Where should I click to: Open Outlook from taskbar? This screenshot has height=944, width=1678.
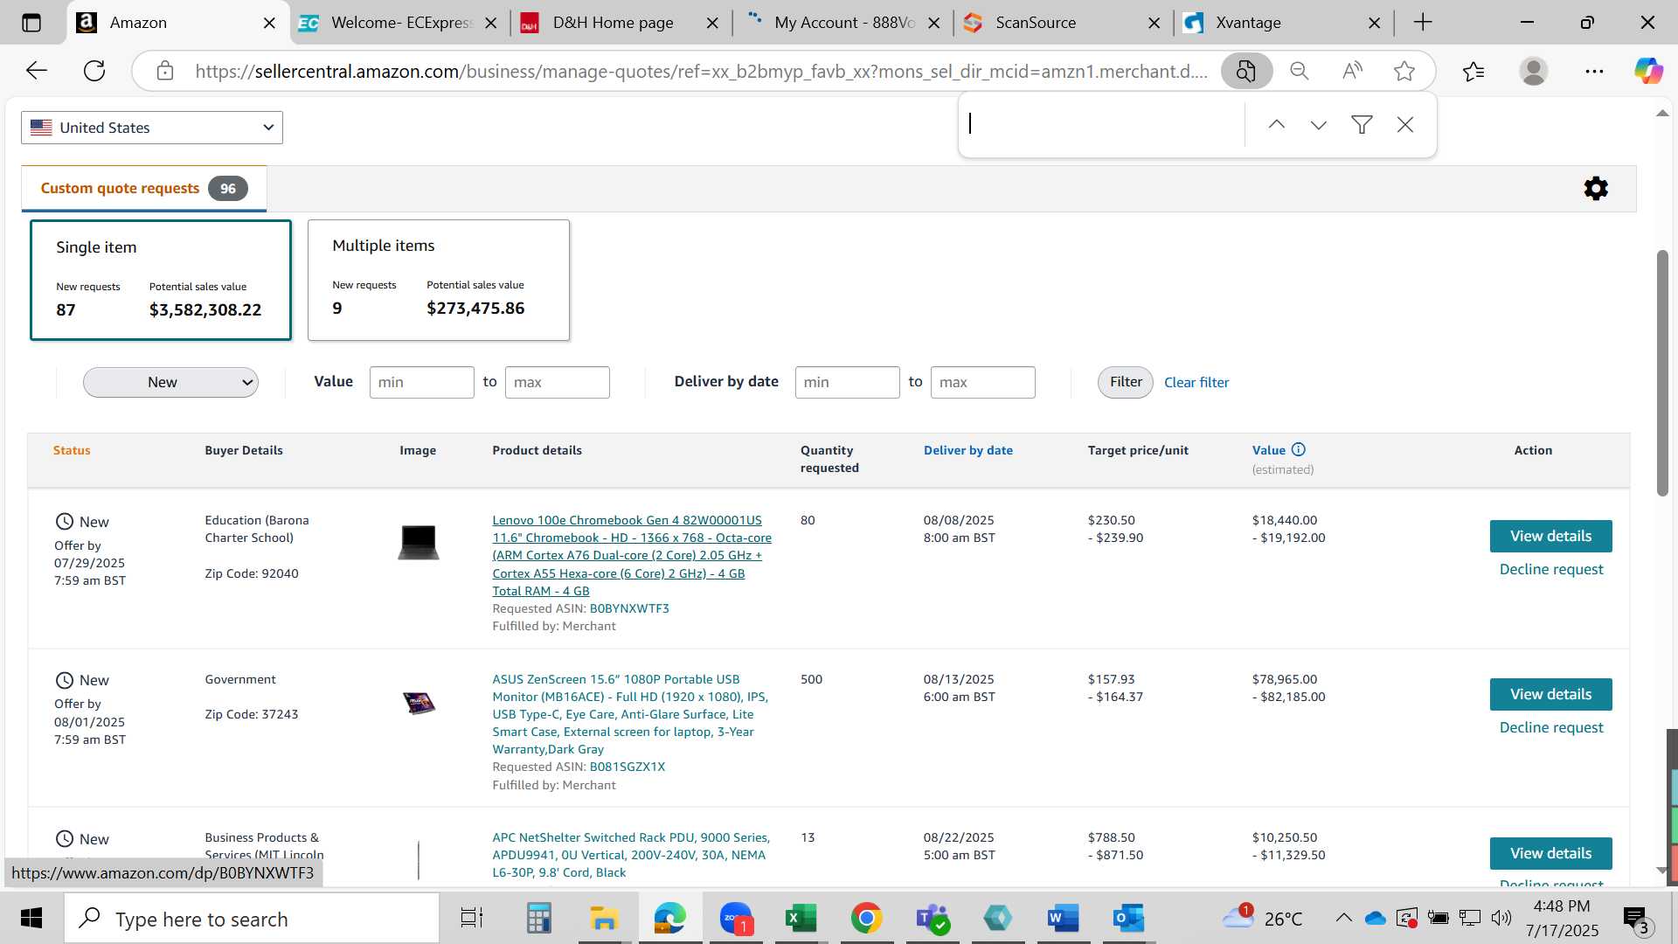click(1128, 919)
